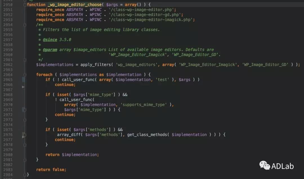Place cursor on 'return false;' statement
Viewport: 304px width, 179px height.
pyautogui.click(x=51, y=169)
